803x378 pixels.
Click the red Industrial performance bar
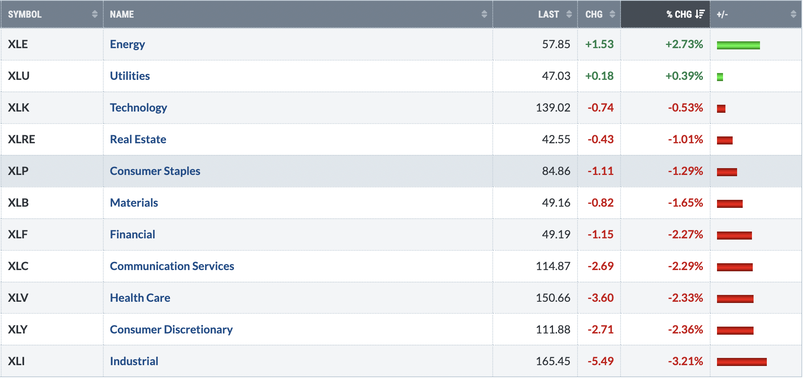click(742, 362)
